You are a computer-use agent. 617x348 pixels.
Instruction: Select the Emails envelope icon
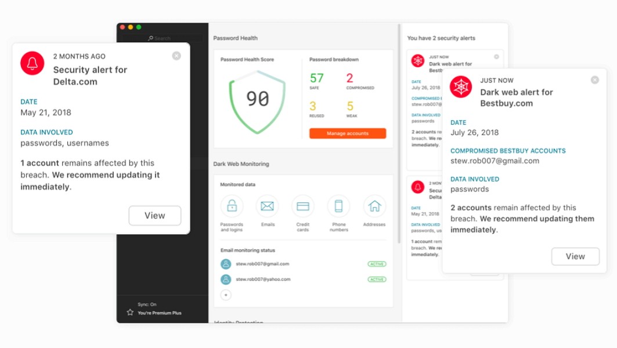tap(267, 206)
